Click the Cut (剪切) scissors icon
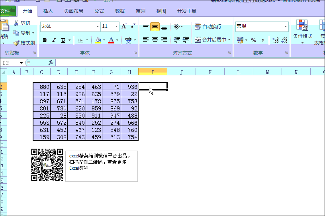Screen dimensions: 325x216 (16, 23)
